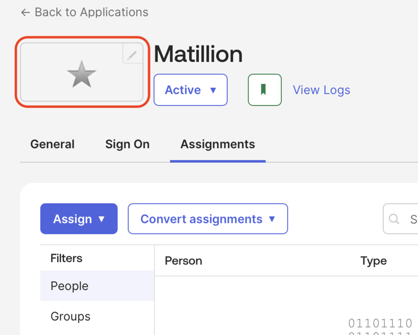
Task: Click the Type column header
Action: coord(373,261)
